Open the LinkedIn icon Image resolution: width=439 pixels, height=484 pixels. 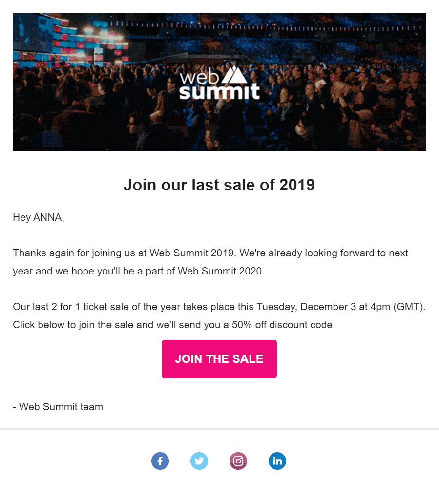pyautogui.click(x=277, y=461)
